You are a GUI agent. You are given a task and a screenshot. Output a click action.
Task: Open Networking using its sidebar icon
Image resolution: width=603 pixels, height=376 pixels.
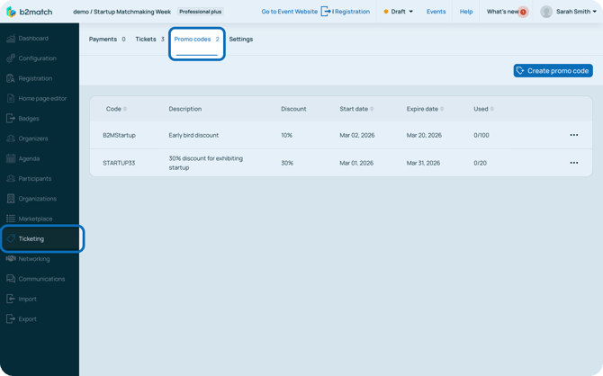point(11,259)
